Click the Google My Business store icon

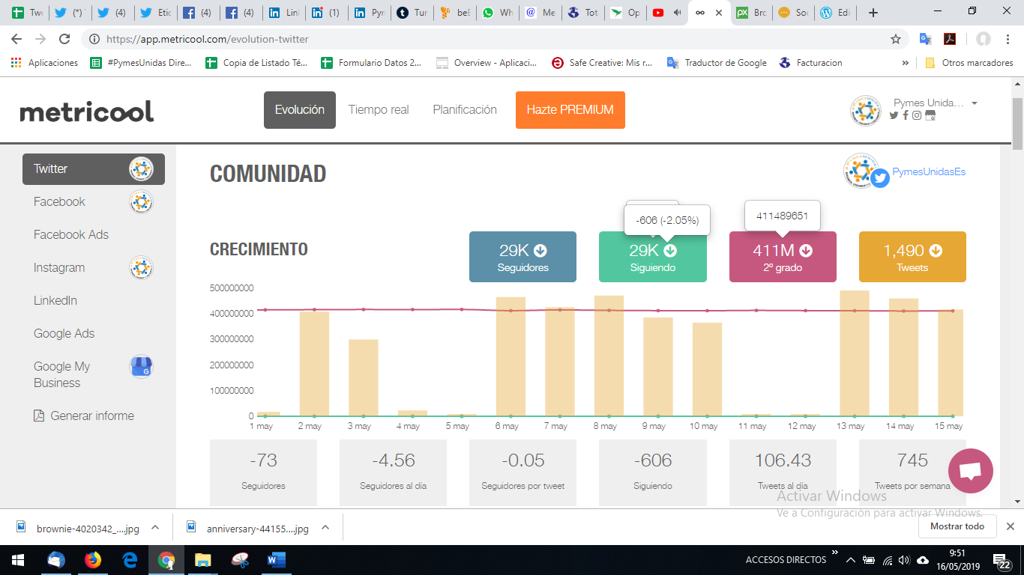141,367
